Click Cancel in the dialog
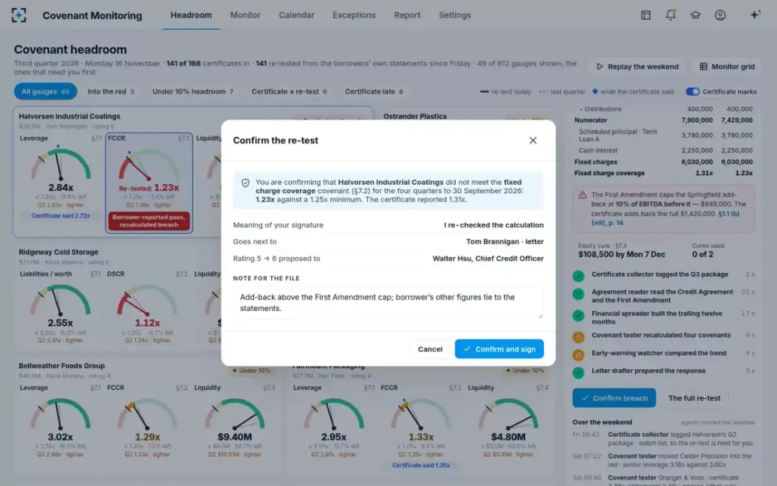This screenshot has width=777, height=486. [x=430, y=349]
